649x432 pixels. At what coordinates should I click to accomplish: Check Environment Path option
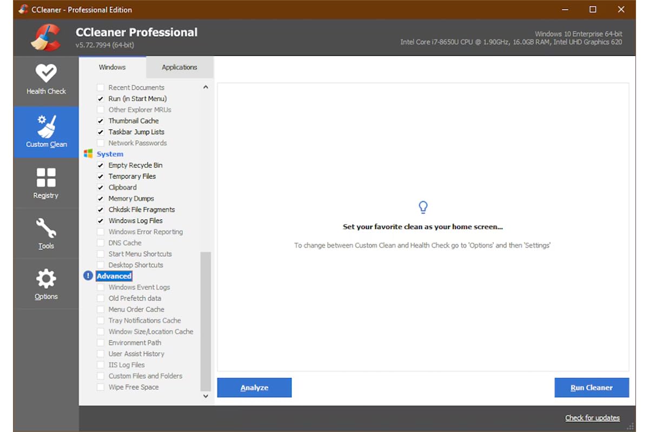click(x=101, y=343)
